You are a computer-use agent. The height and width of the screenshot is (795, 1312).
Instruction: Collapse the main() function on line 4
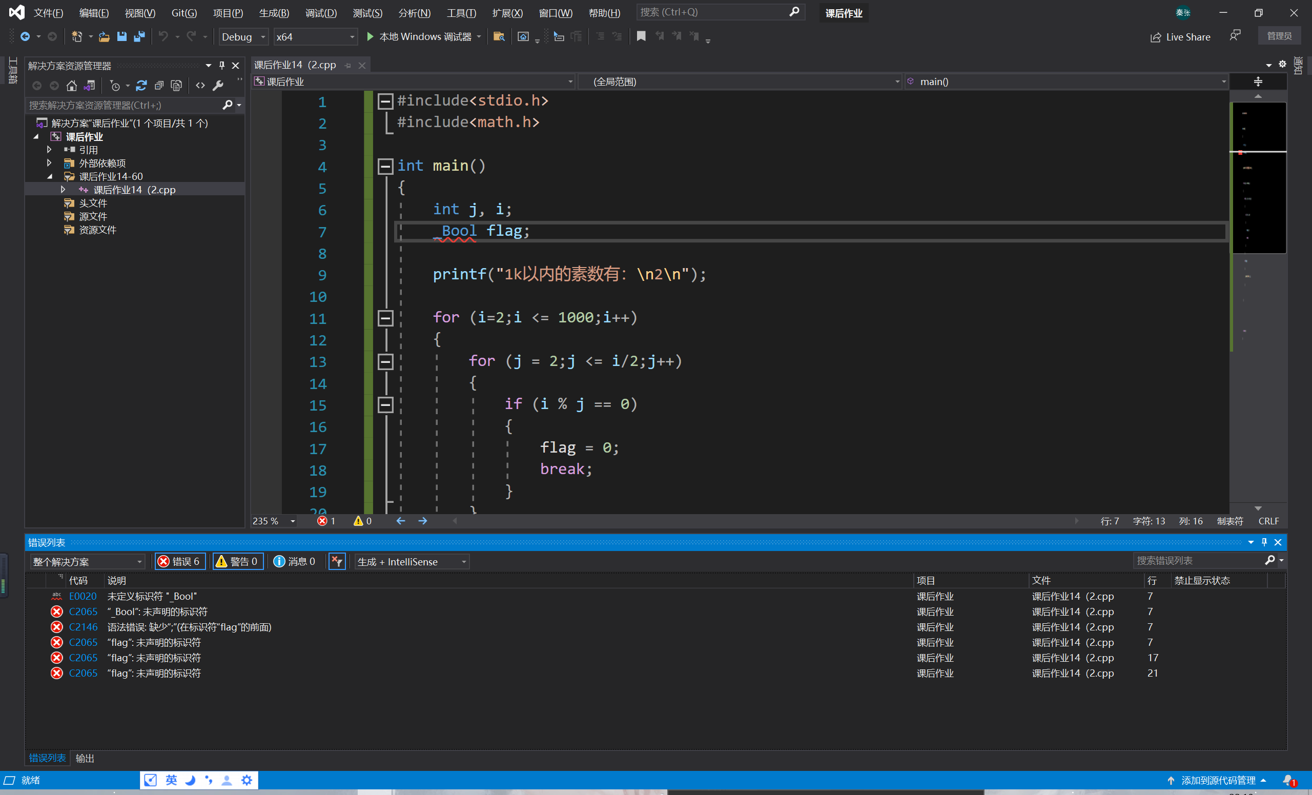click(x=385, y=167)
